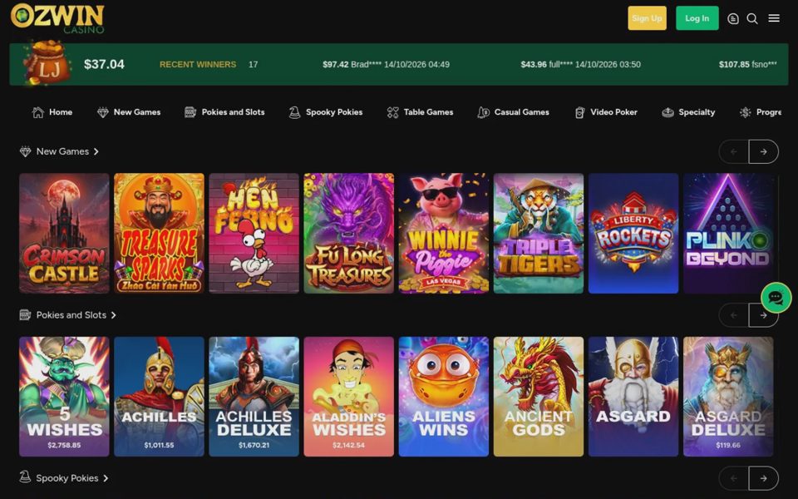Open the Plinko Beyond game thumbnail
The height and width of the screenshot is (499, 798).
point(728,233)
